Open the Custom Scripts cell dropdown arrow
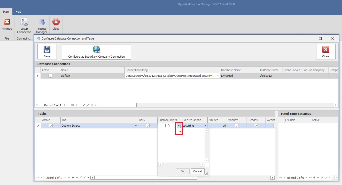Viewport: 342px width, 185px height. pyautogui.click(x=178, y=126)
